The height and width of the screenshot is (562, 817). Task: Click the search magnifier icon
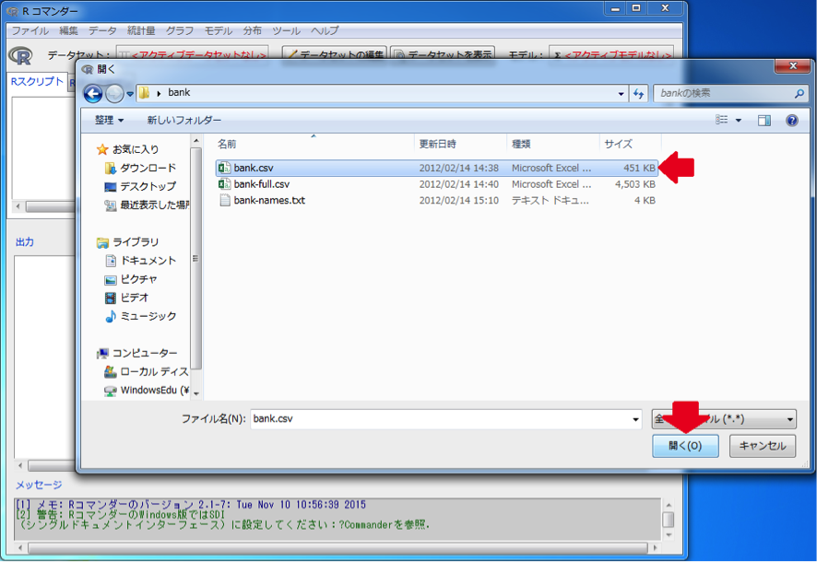point(799,94)
